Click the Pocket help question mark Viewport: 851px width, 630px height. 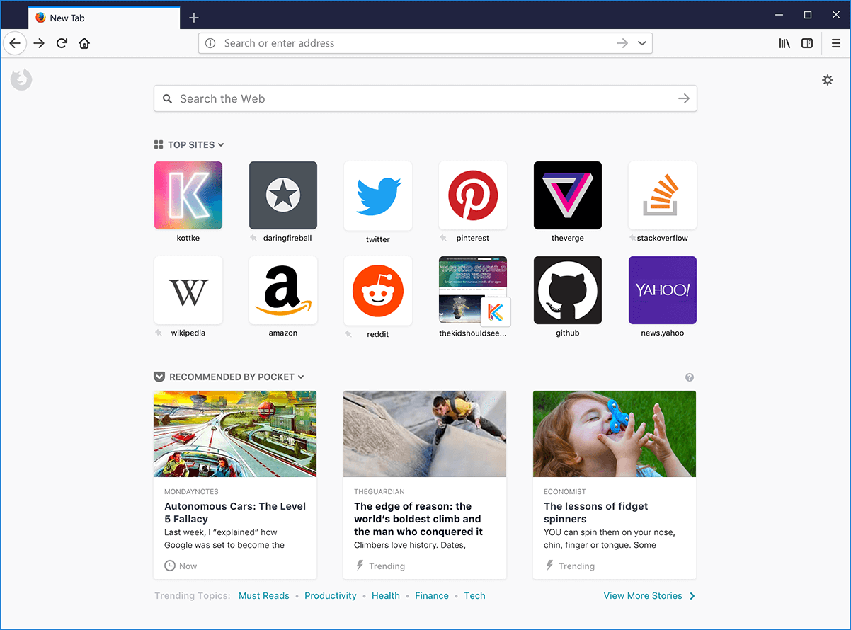pos(690,377)
